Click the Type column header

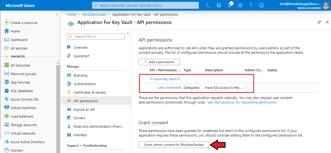[187, 70]
